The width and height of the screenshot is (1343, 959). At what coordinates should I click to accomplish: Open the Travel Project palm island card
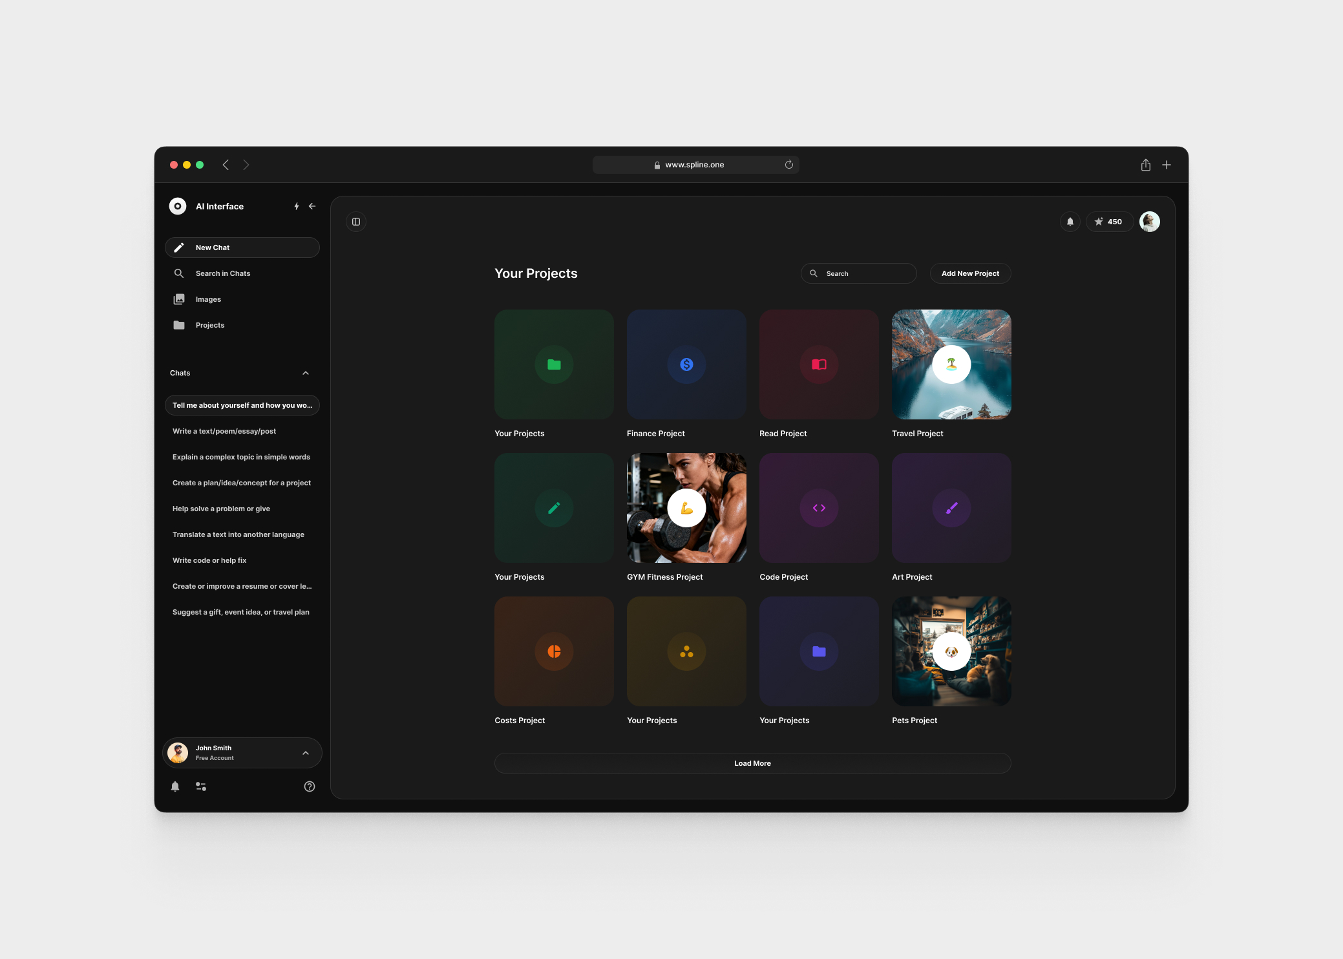pyautogui.click(x=951, y=364)
